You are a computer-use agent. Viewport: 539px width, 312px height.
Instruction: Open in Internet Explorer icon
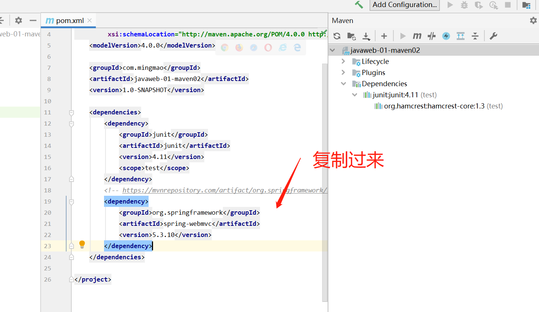283,48
